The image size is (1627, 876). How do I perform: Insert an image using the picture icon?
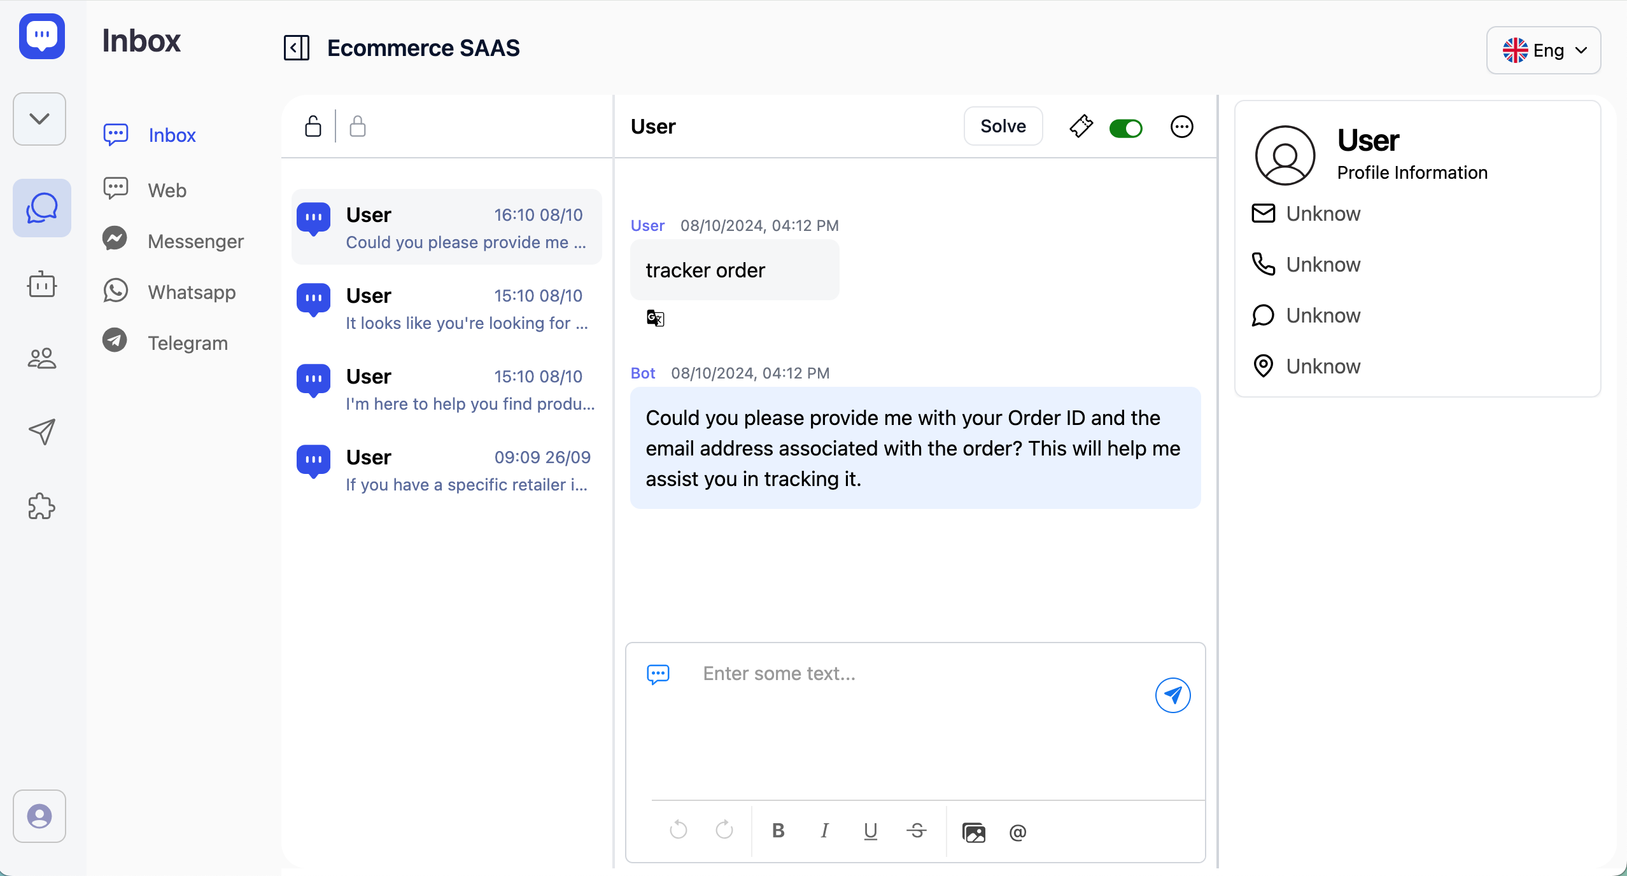point(973,831)
